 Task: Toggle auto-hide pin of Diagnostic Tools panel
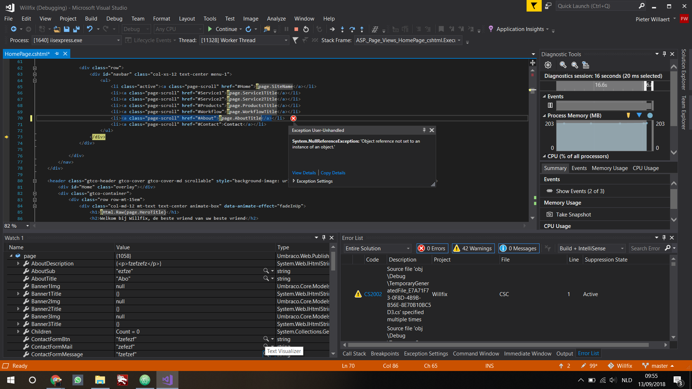pyautogui.click(x=664, y=54)
